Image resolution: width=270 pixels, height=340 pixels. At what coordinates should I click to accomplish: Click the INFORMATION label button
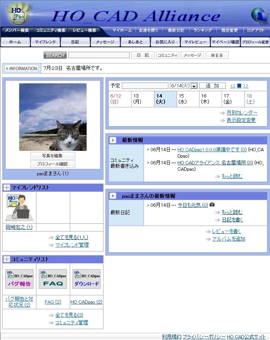click(22, 69)
